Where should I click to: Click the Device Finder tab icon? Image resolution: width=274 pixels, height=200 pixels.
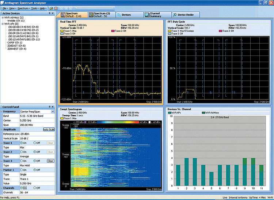tap(175, 15)
